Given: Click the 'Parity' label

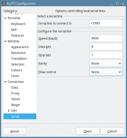Looking at the screenshot, I should 43,63.
